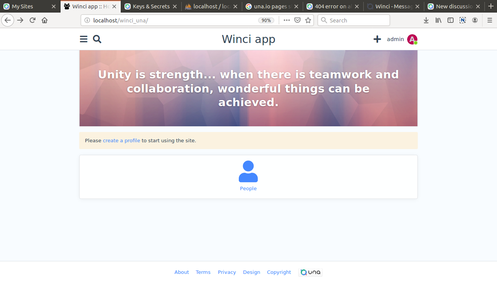Open Firefox downloads panel

[x=426, y=21]
